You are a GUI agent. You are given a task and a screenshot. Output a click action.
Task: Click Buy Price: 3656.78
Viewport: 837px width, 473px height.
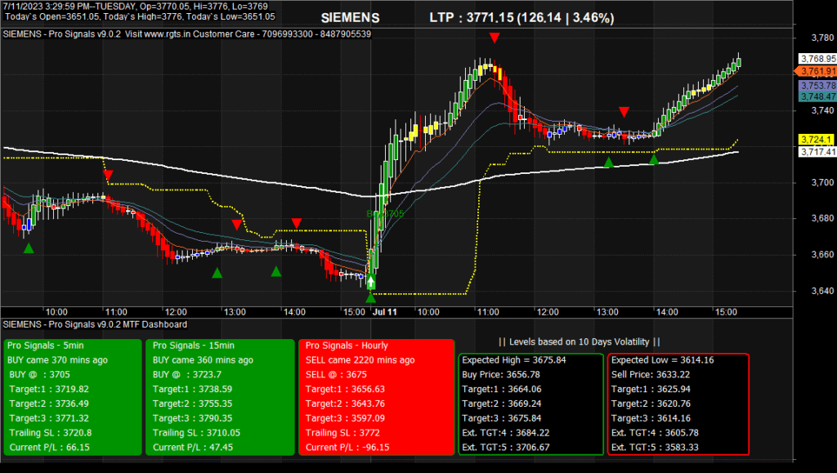pyautogui.click(x=501, y=374)
